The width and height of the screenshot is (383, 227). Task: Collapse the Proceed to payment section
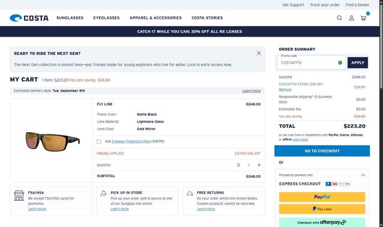point(363,175)
